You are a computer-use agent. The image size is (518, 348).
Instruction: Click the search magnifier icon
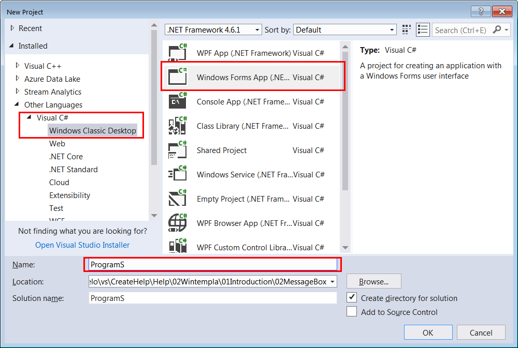tap(497, 29)
